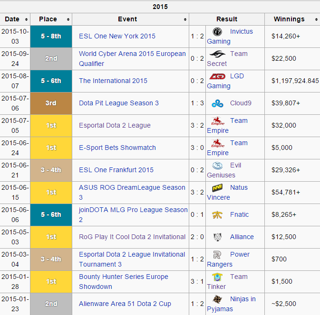Click the Alliance logo icon

(x=217, y=237)
